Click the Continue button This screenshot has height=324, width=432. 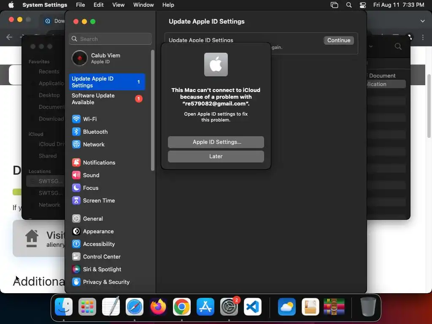coord(339,40)
